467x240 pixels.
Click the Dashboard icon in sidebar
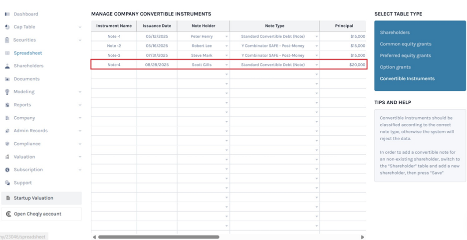click(7, 14)
